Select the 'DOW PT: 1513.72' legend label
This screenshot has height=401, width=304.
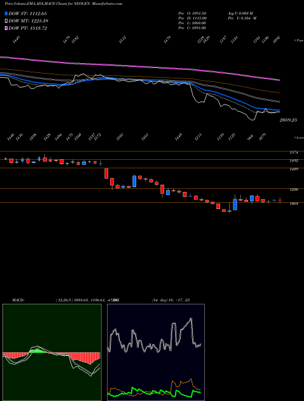[27, 29]
